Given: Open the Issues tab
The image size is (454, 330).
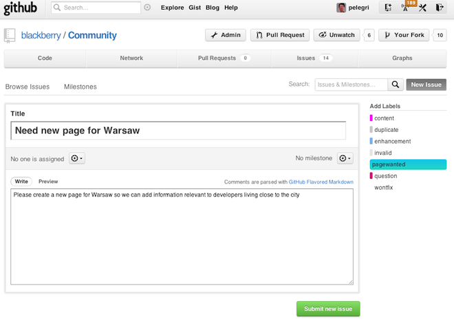Looking at the screenshot, I should pos(315,58).
